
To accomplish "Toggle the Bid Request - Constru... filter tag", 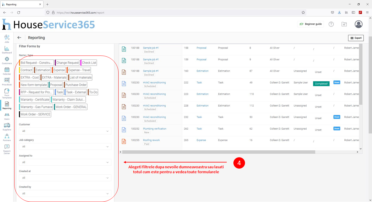I will (x=36, y=63).
